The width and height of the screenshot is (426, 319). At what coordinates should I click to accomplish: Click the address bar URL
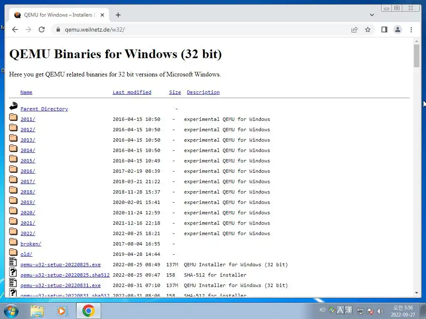click(94, 29)
